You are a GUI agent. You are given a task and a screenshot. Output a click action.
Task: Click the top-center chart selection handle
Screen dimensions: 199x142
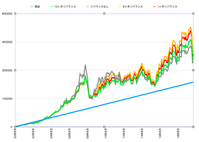104,13
